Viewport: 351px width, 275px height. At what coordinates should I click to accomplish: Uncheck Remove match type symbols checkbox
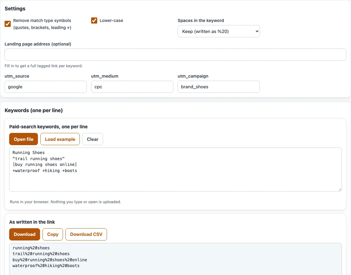coord(8,24)
